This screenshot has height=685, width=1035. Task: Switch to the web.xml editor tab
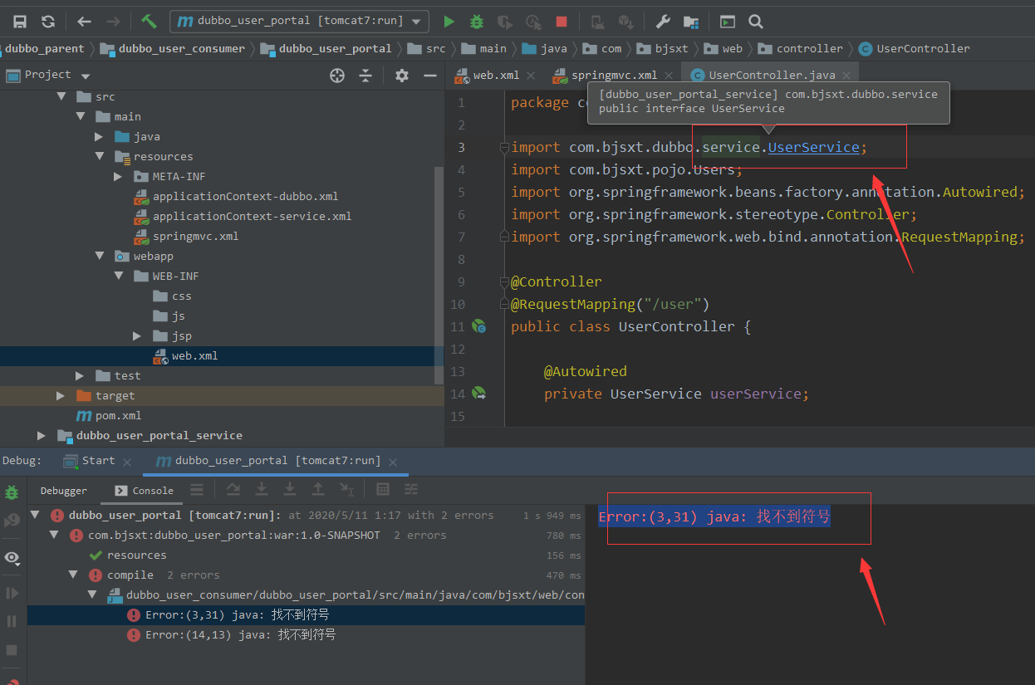[496, 75]
